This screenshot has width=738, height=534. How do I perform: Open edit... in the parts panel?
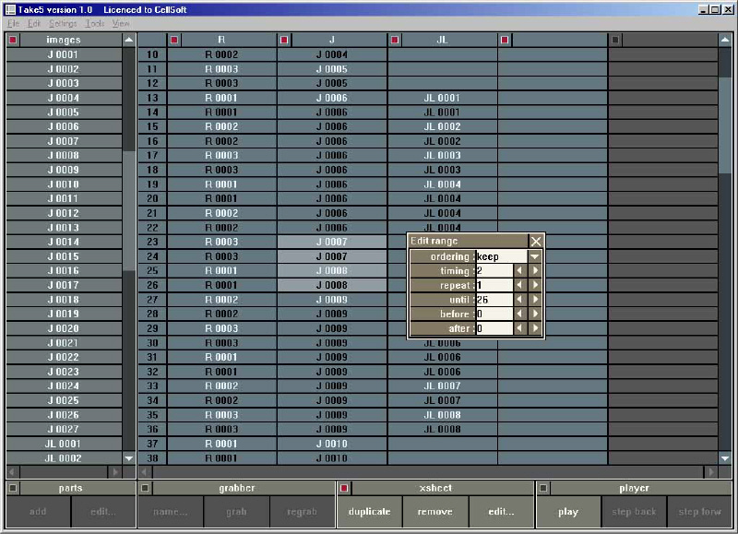(103, 512)
